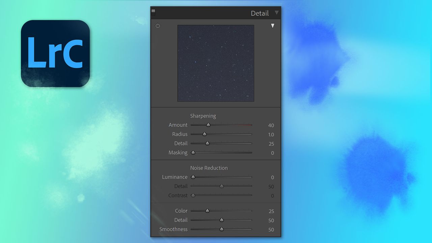Adjust the Sharpening Radius slider
The image size is (432, 243).
[221, 134]
